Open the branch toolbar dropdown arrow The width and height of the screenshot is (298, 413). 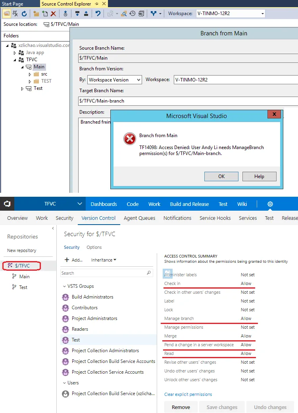[x=160, y=14]
